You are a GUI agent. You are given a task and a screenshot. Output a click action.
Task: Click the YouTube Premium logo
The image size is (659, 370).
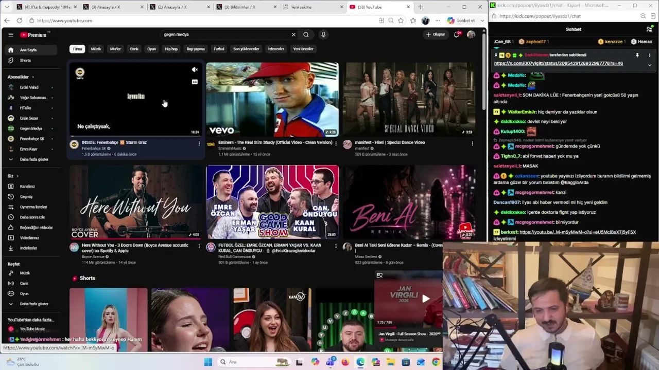(x=34, y=35)
